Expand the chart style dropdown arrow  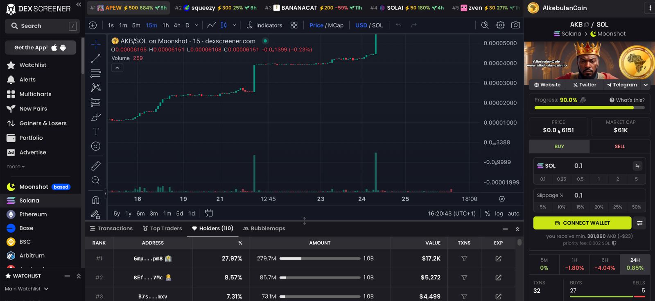tap(234, 25)
